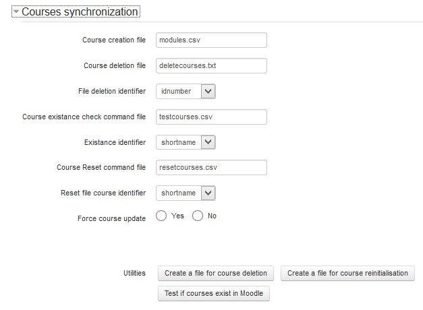Viewport: 423px width, 310px height.
Task: Click the No label next to radio button
Action: (x=212, y=216)
